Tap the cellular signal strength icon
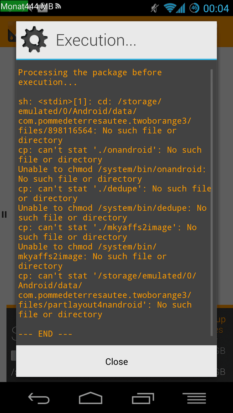Screen dimensions: 233x413 pos(181,8)
